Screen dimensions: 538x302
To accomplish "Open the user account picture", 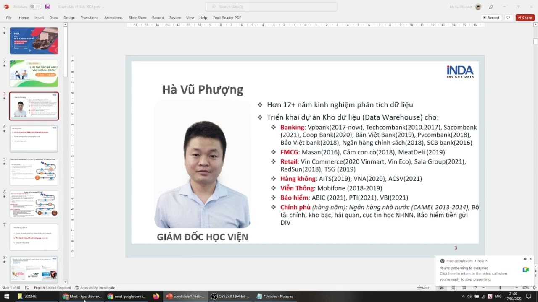I will [x=478, y=7].
